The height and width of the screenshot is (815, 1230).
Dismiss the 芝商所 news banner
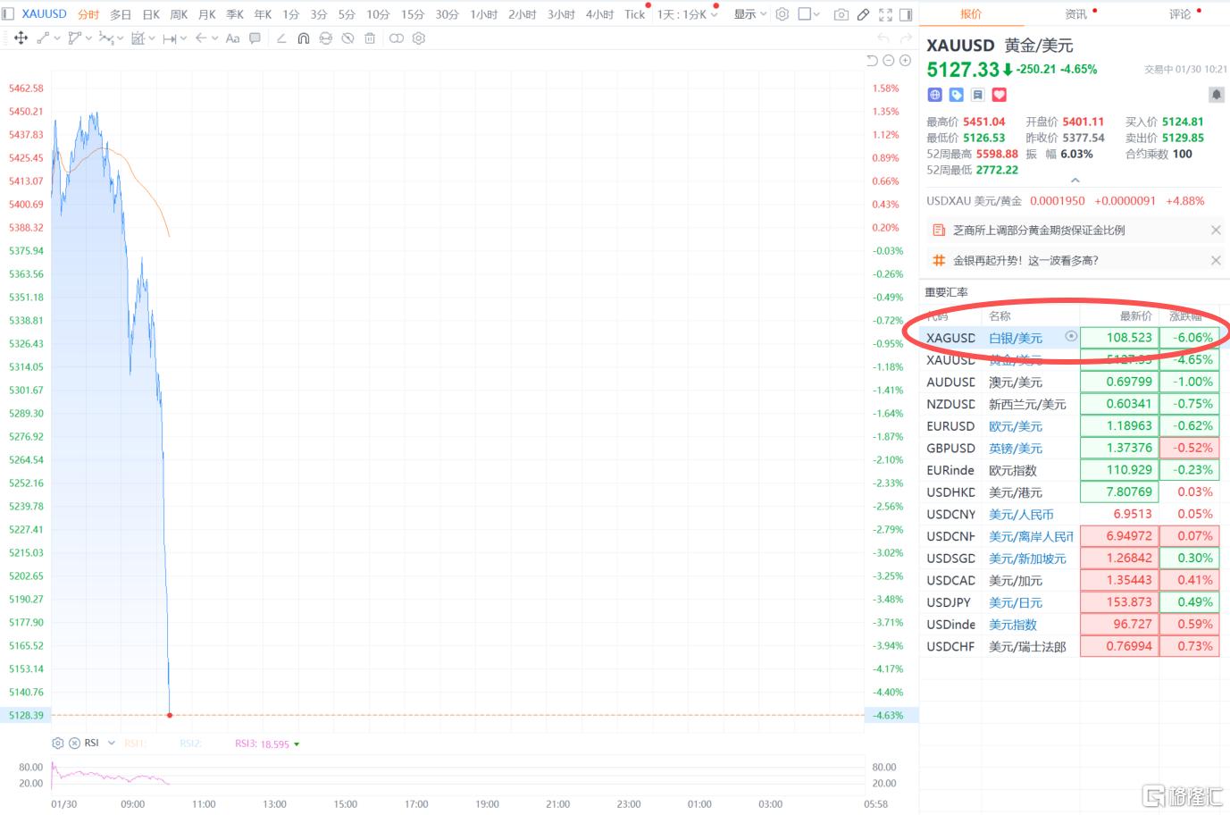pyautogui.click(x=1216, y=231)
